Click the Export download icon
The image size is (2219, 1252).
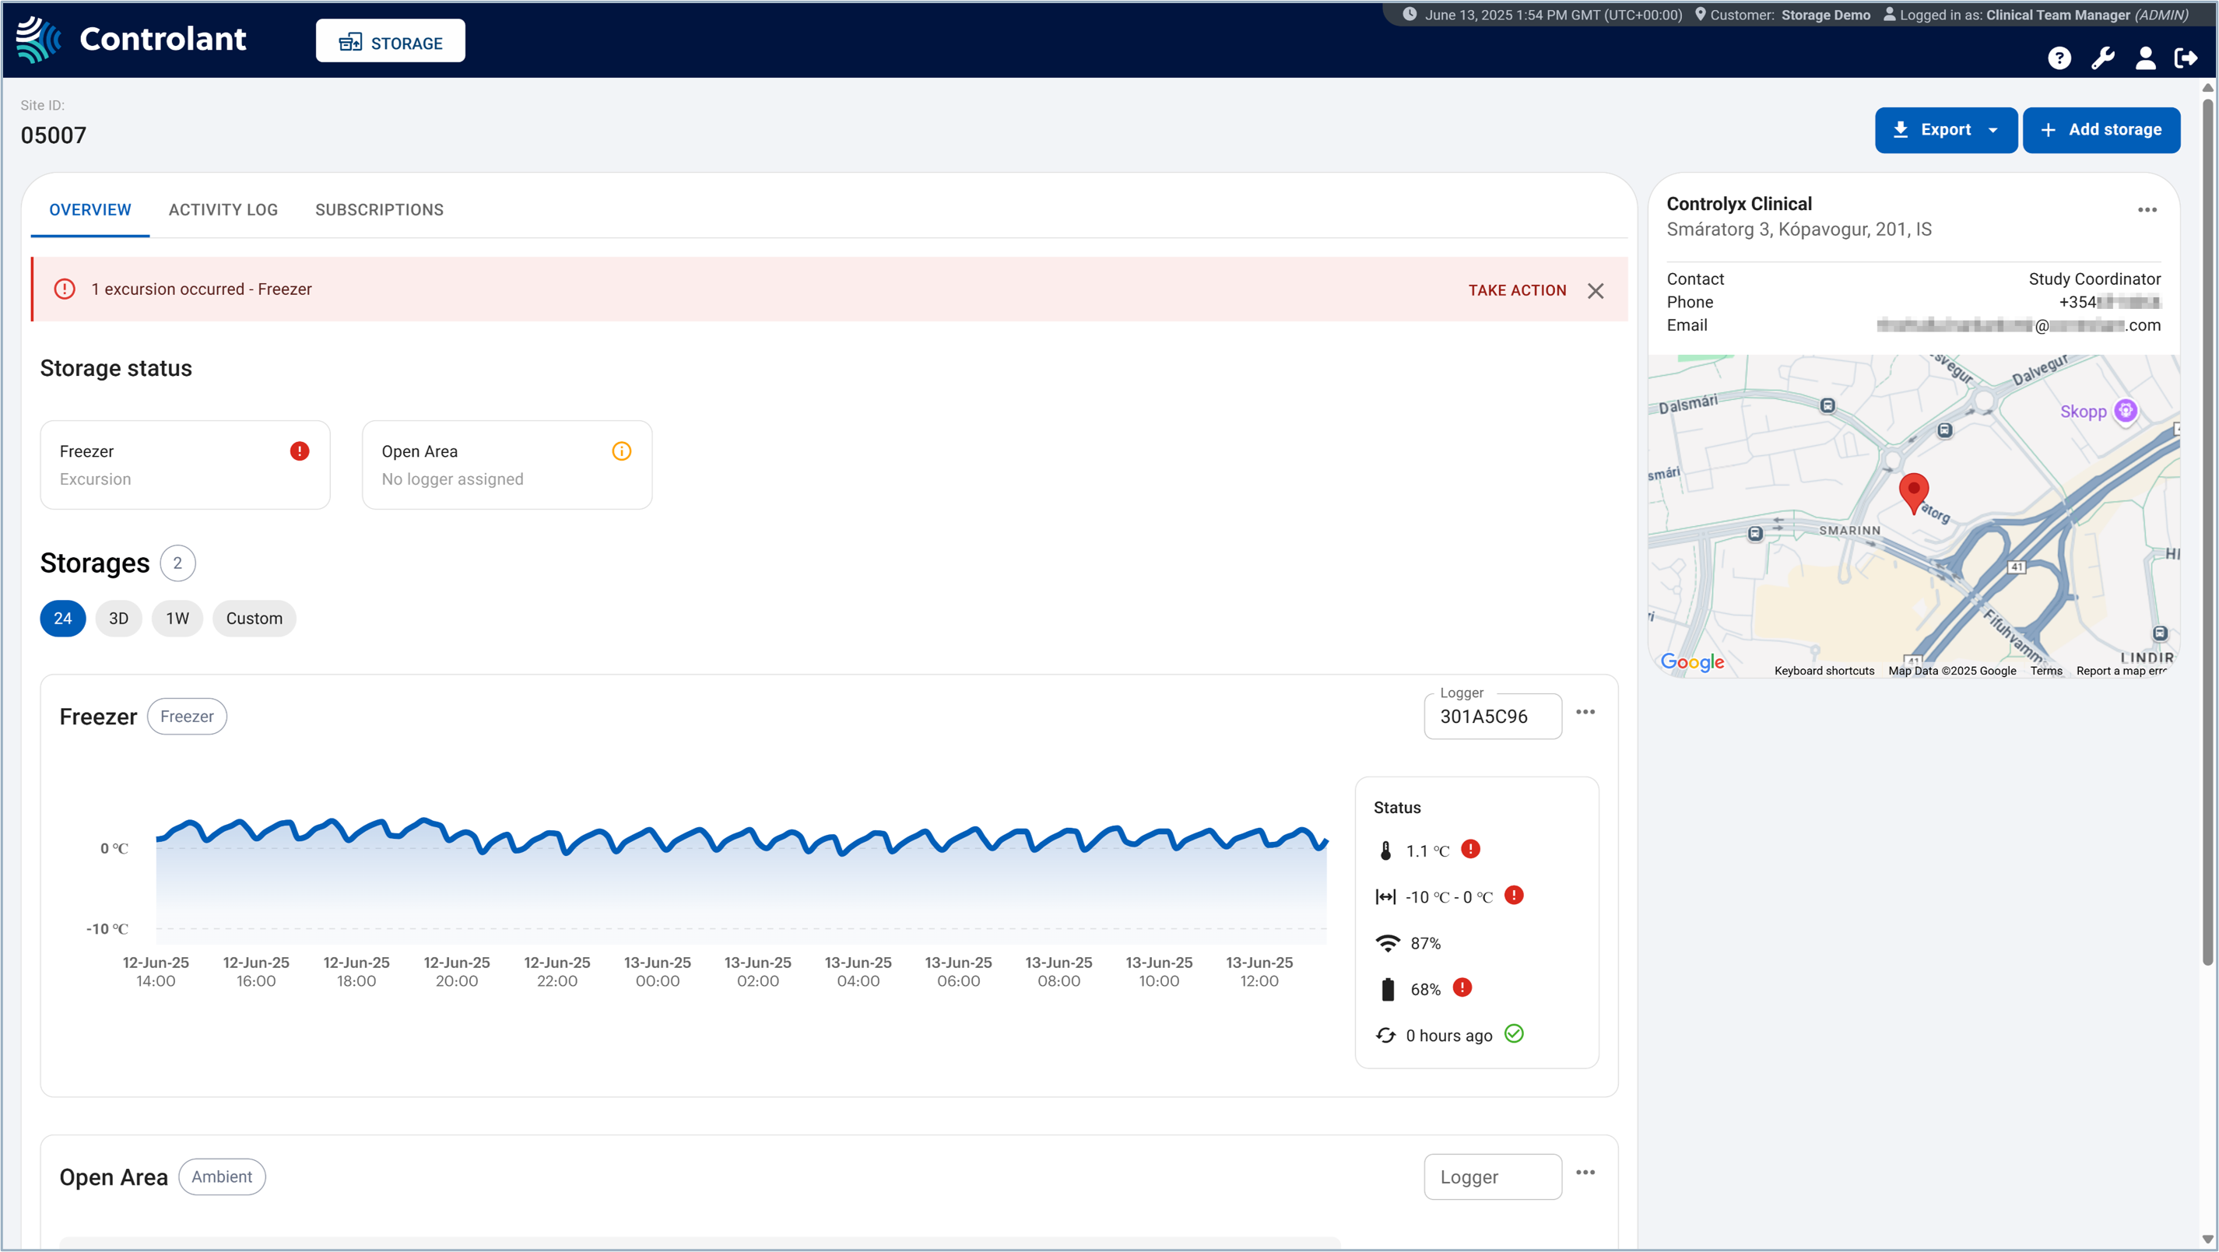pos(1901,130)
